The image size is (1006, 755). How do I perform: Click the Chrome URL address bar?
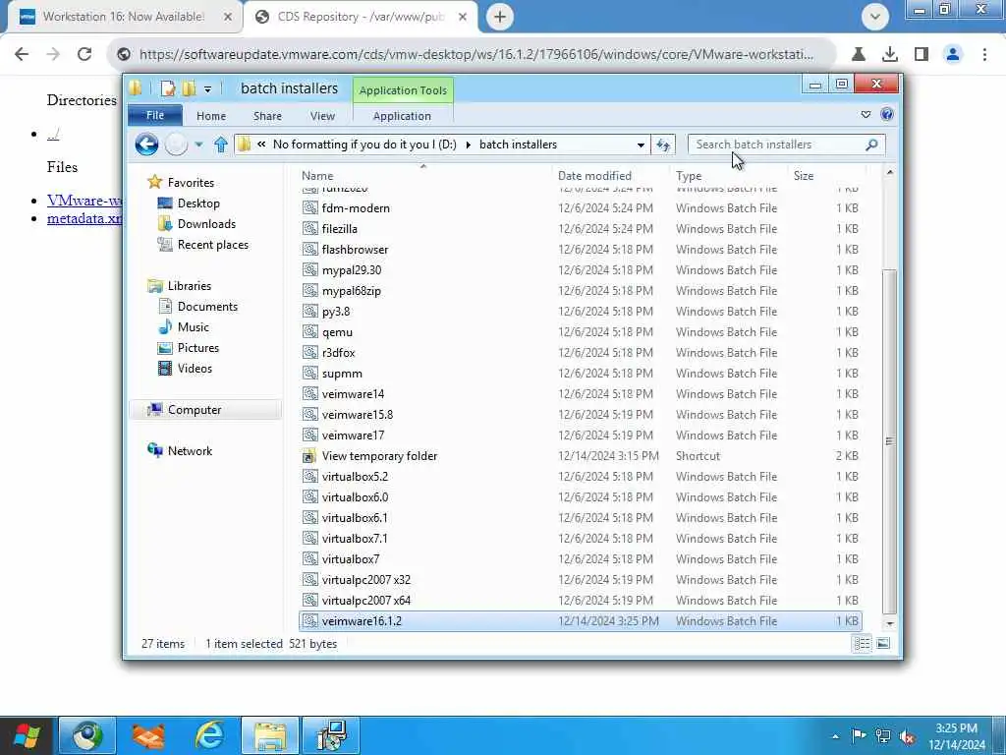pos(475,54)
